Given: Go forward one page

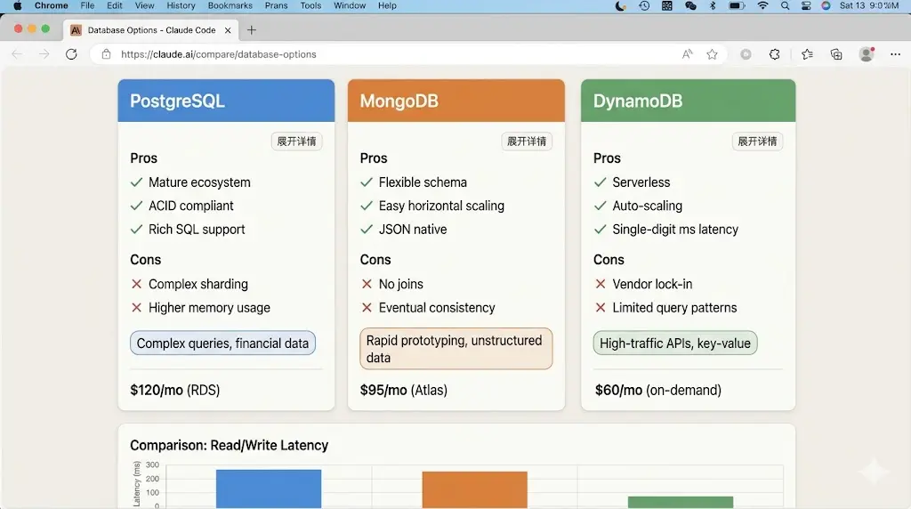Looking at the screenshot, I should click(x=44, y=54).
